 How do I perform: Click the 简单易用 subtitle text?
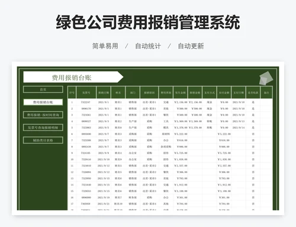(105, 46)
